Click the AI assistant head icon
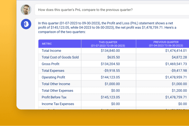Image resolution: width=189 pixels, height=126 pixels. (26, 24)
